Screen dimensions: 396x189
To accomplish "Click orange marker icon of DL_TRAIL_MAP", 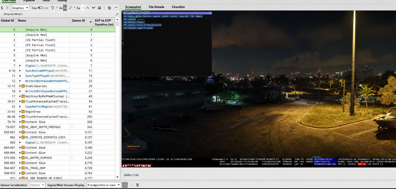I will point(23,168).
